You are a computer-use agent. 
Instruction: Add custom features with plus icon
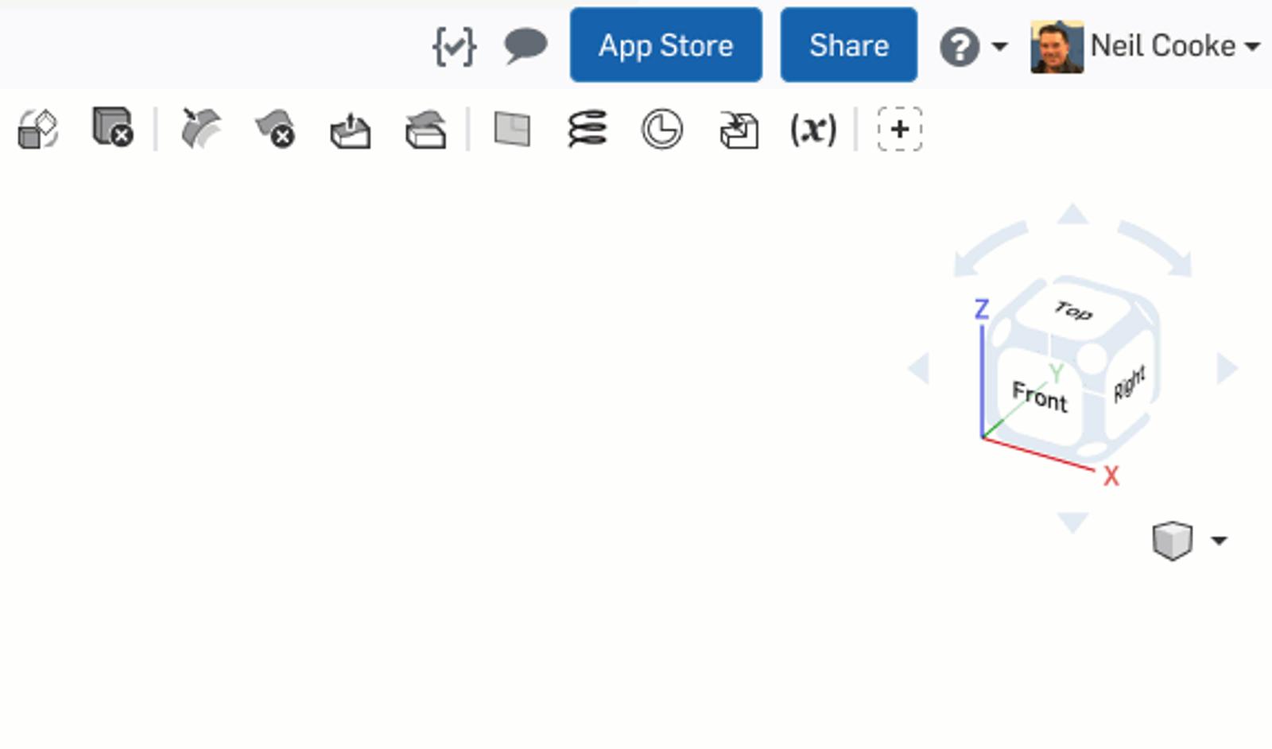(900, 129)
